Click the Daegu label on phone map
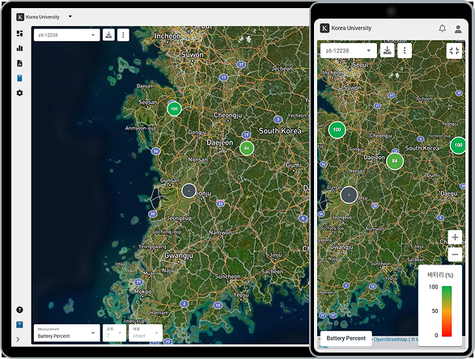This screenshot has height=359, width=475. pos(448,193)
